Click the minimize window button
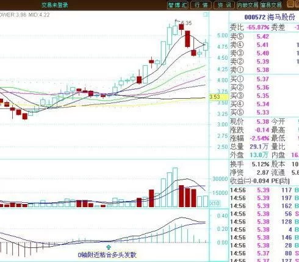The image size is (299, 262). pos(290,4)
